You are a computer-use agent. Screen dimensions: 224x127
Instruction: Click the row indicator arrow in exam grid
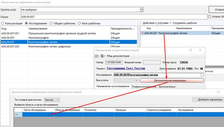(x=17, y=115)
